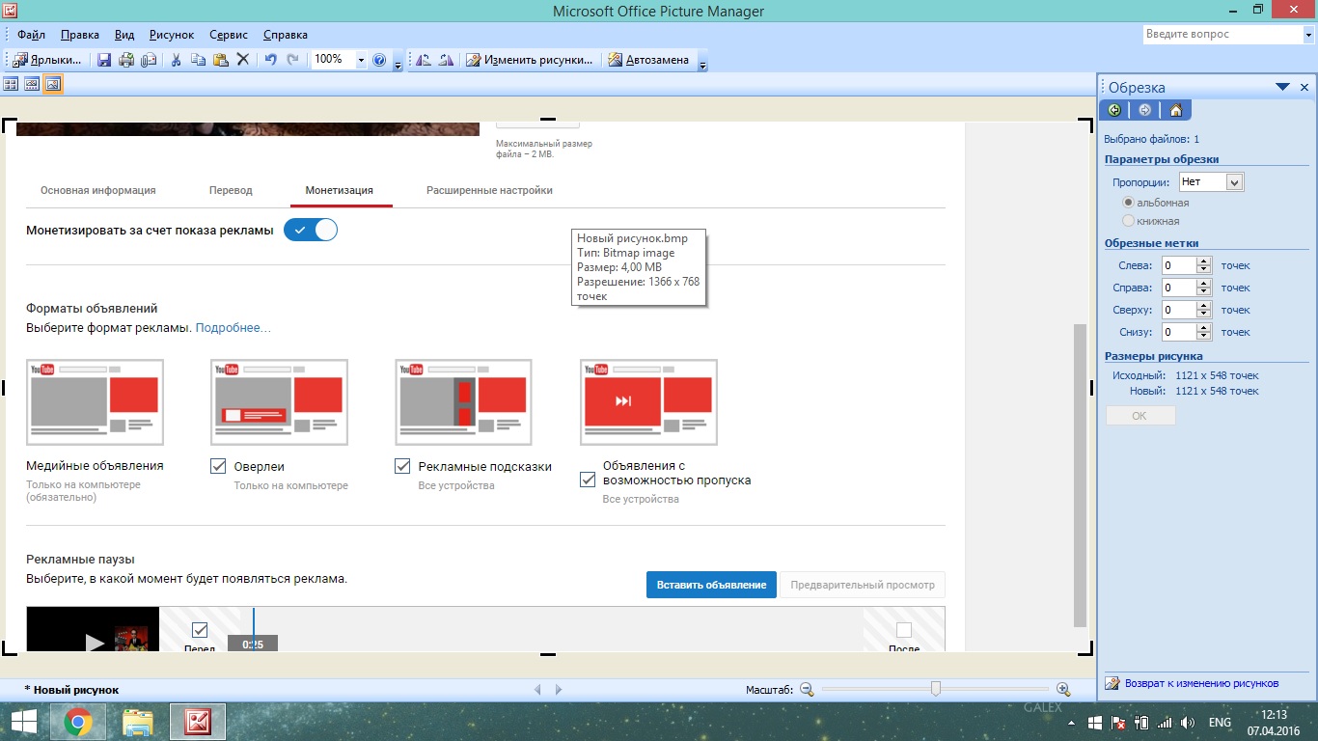Switch to Thumbnail view icon
This screenshot has width=1318, height=741.
(x=12, y=84)
